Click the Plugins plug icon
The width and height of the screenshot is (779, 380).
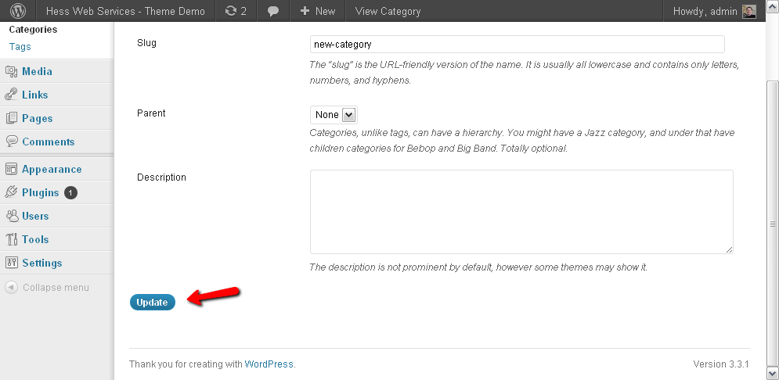(12, 192)
